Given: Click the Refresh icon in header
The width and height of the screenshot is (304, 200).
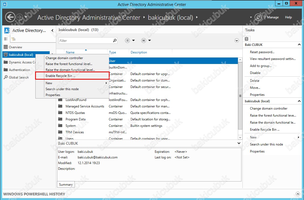Looking at the screenshot, I should tap(258, 17).
